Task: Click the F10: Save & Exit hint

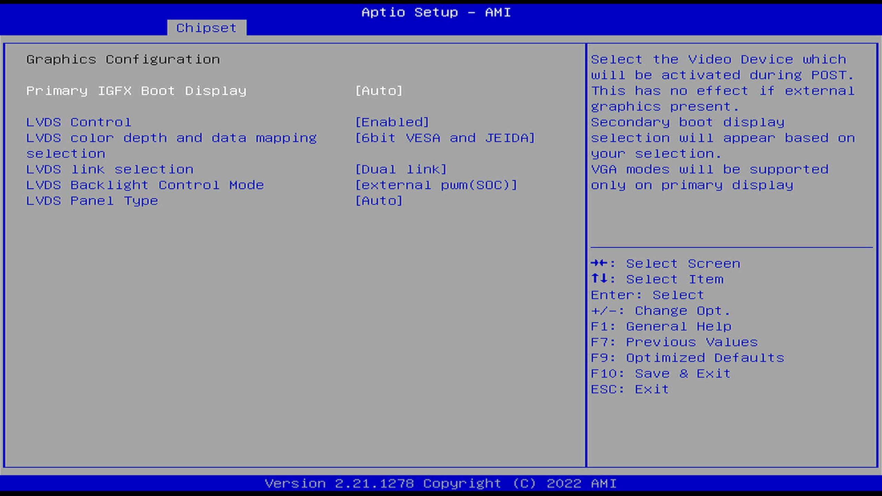Action: (x=660, y=374)
